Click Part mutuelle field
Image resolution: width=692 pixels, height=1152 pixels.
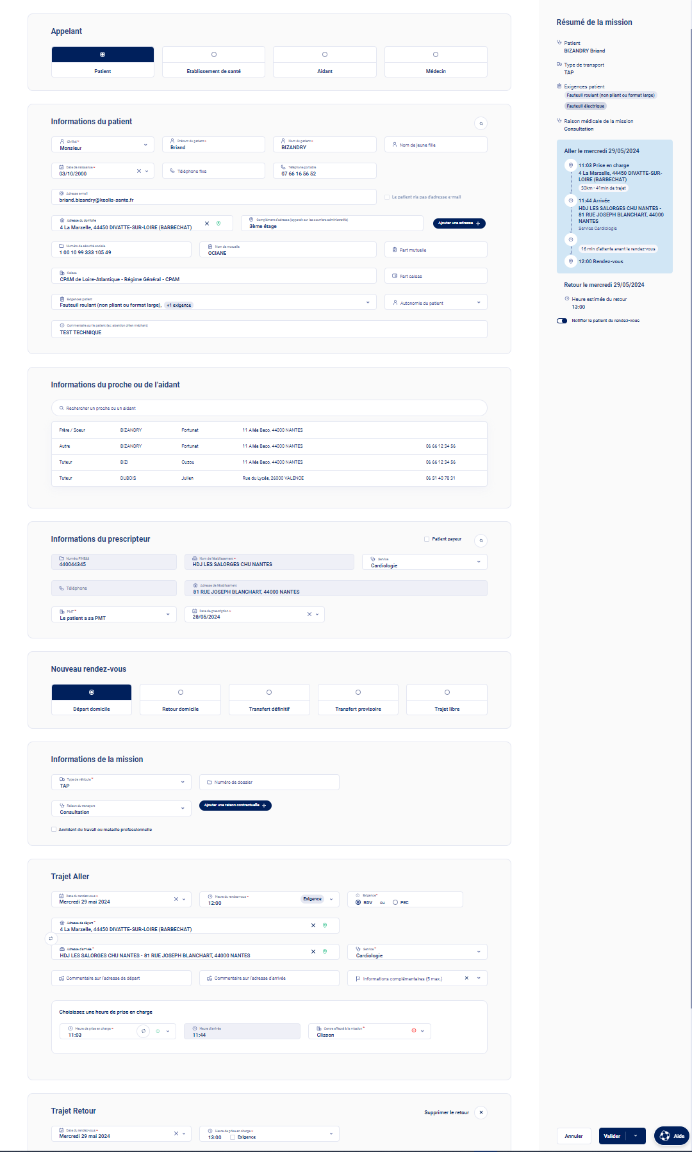(436, 250)
